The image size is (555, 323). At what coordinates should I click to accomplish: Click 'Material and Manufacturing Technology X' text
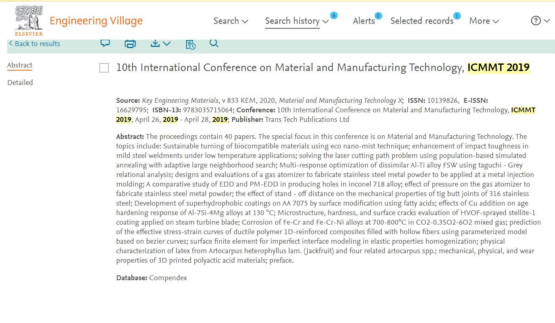coord(340,100)
